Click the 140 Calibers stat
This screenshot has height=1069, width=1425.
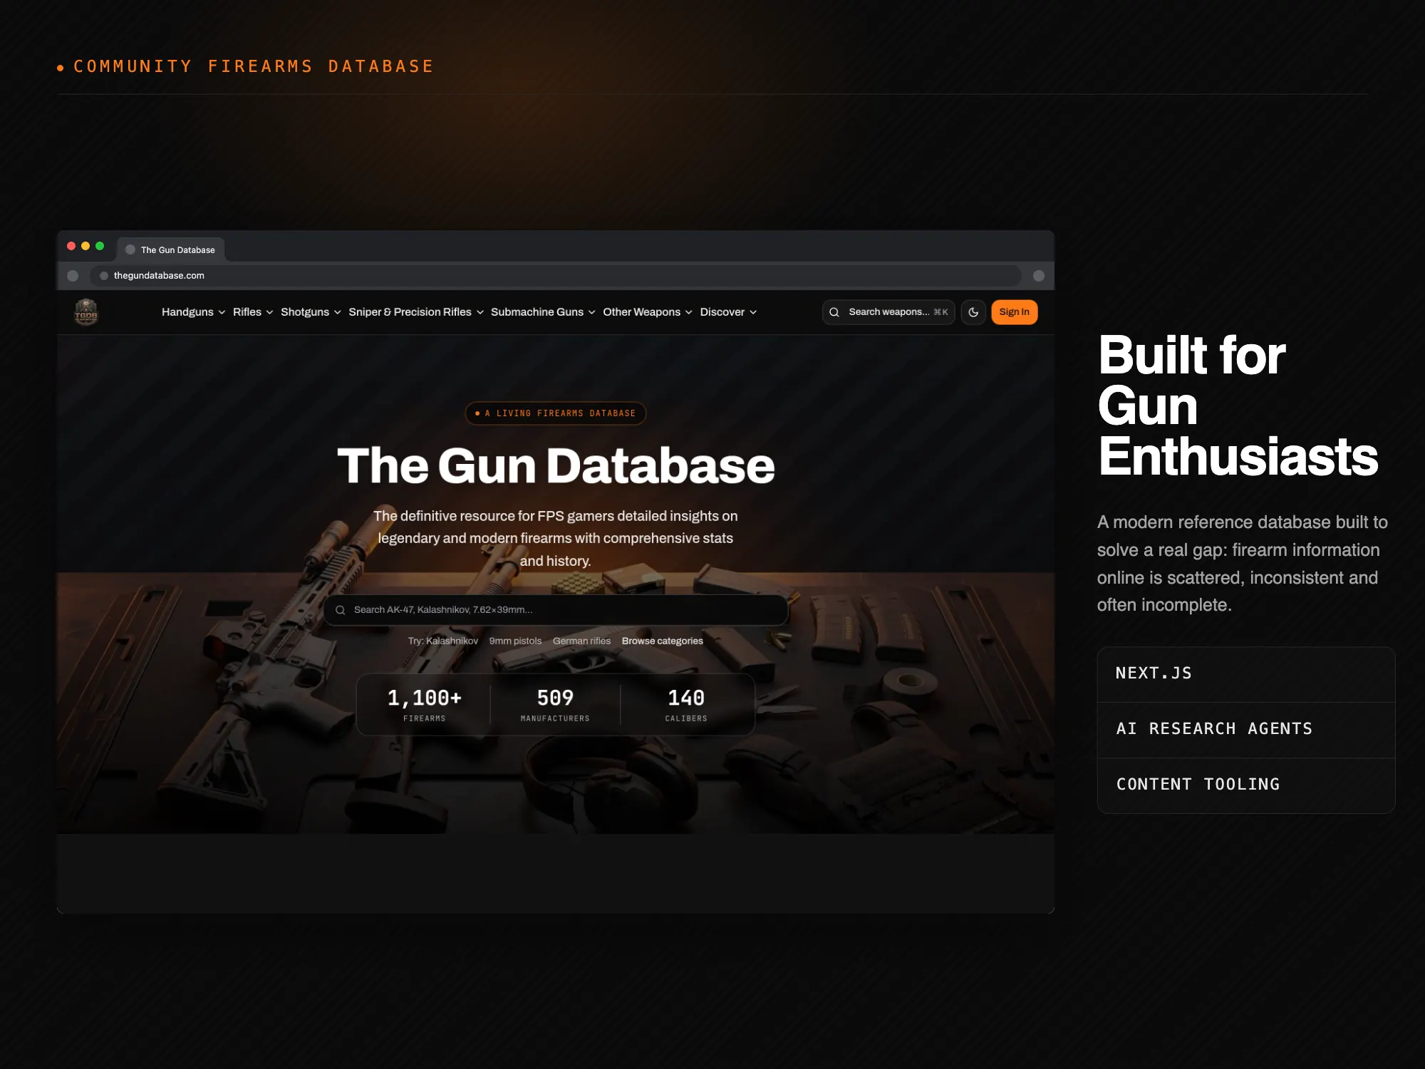tap(686, 705)
